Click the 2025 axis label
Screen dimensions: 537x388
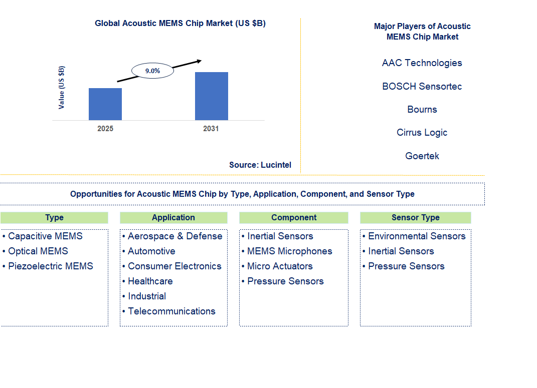pos(105,129)
